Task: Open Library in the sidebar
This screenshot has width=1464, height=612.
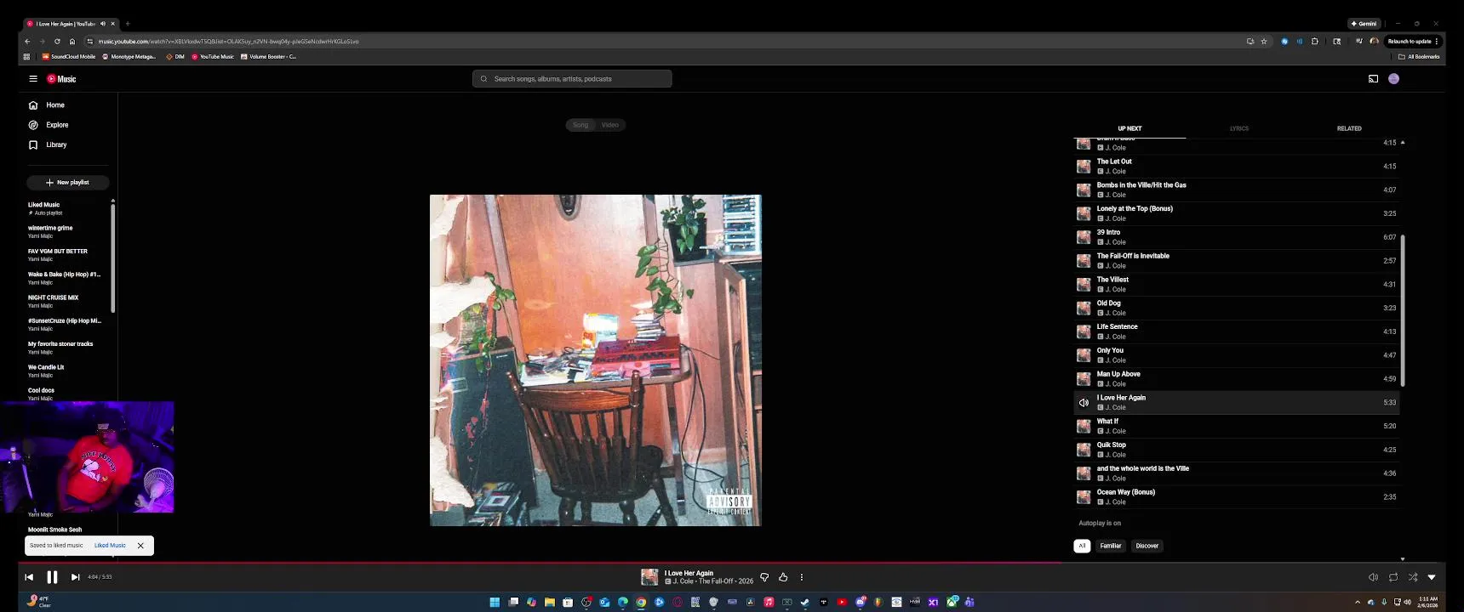Action: [x=67, y=145]
